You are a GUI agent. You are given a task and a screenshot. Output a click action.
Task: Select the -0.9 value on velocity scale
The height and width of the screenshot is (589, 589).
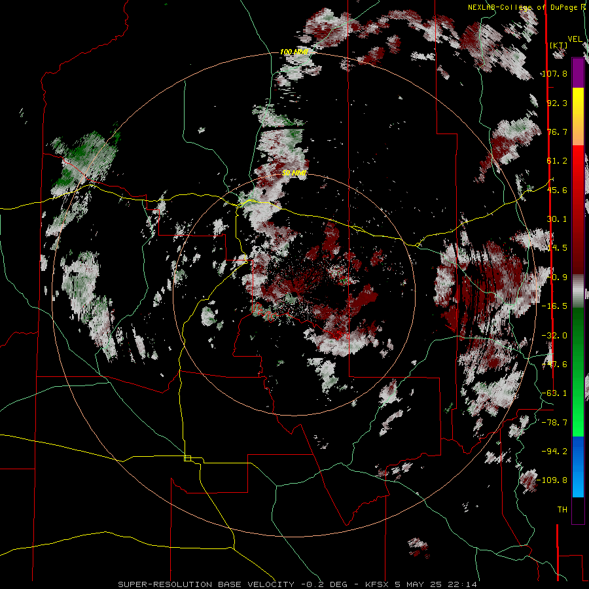557,277
